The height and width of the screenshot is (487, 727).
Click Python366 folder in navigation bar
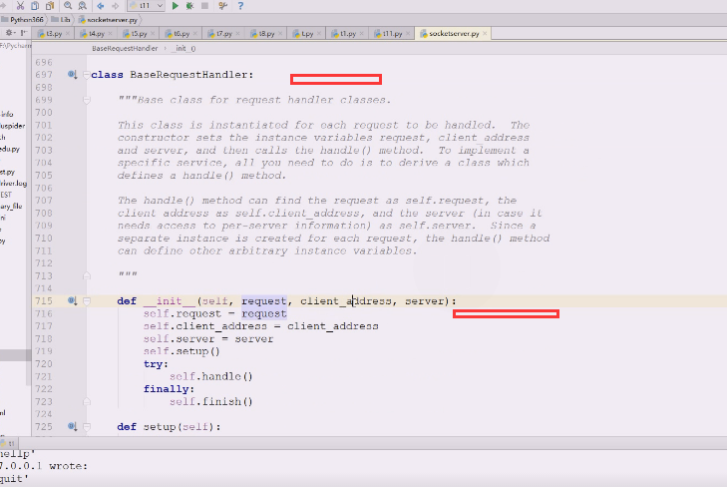tap(22, 20)
